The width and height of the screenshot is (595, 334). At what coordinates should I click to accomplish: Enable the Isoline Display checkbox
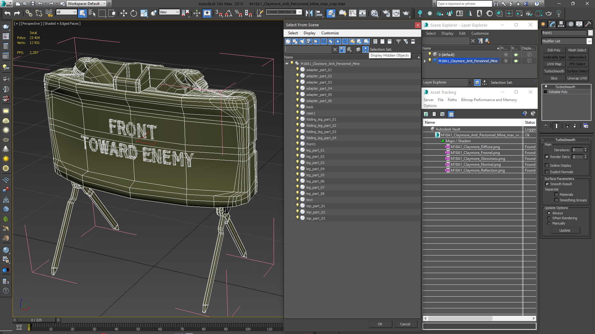(547, 165)
